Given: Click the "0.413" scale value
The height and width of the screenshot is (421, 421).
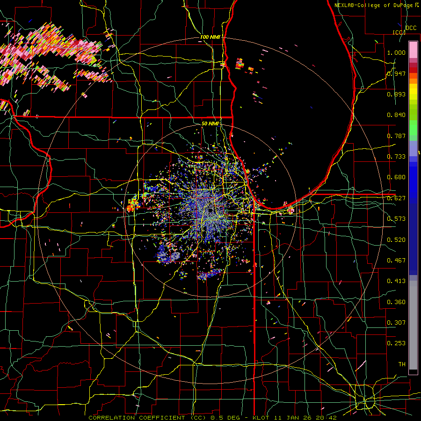Looking at the screenshot, I should pyautogui.click(x=396, y=281).
